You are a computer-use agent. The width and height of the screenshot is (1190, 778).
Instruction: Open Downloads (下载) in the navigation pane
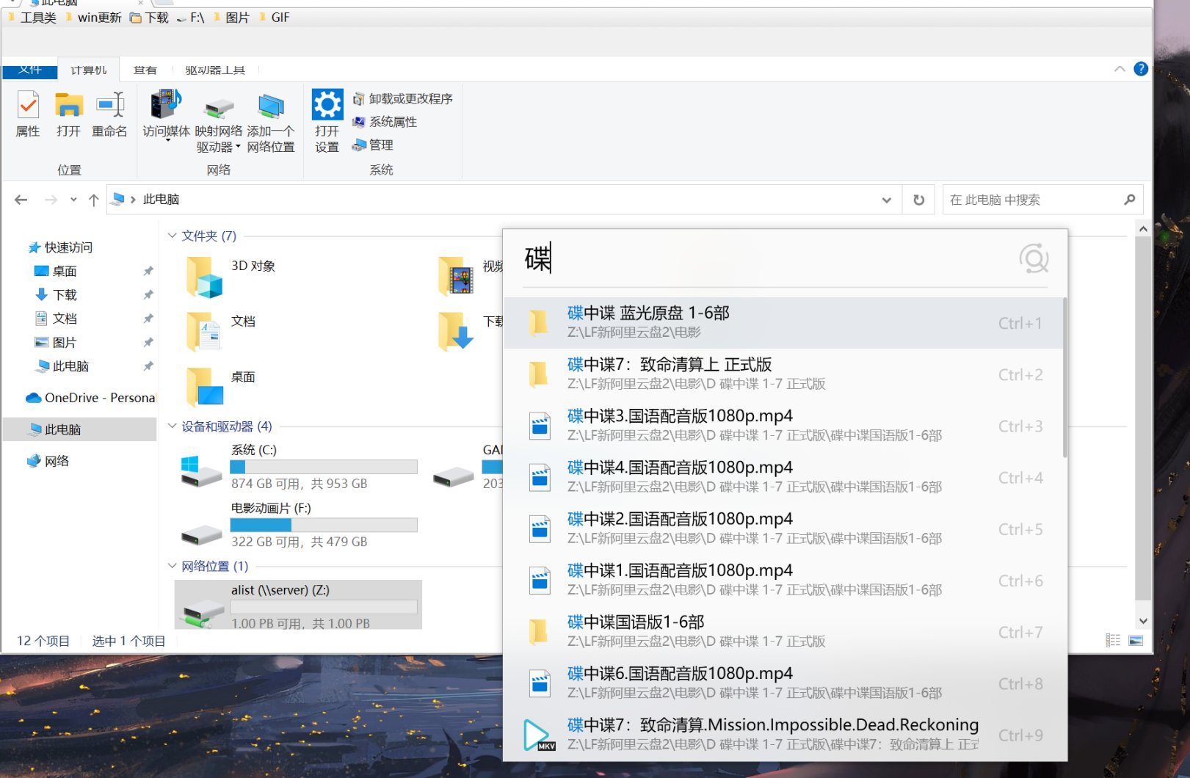57,295
